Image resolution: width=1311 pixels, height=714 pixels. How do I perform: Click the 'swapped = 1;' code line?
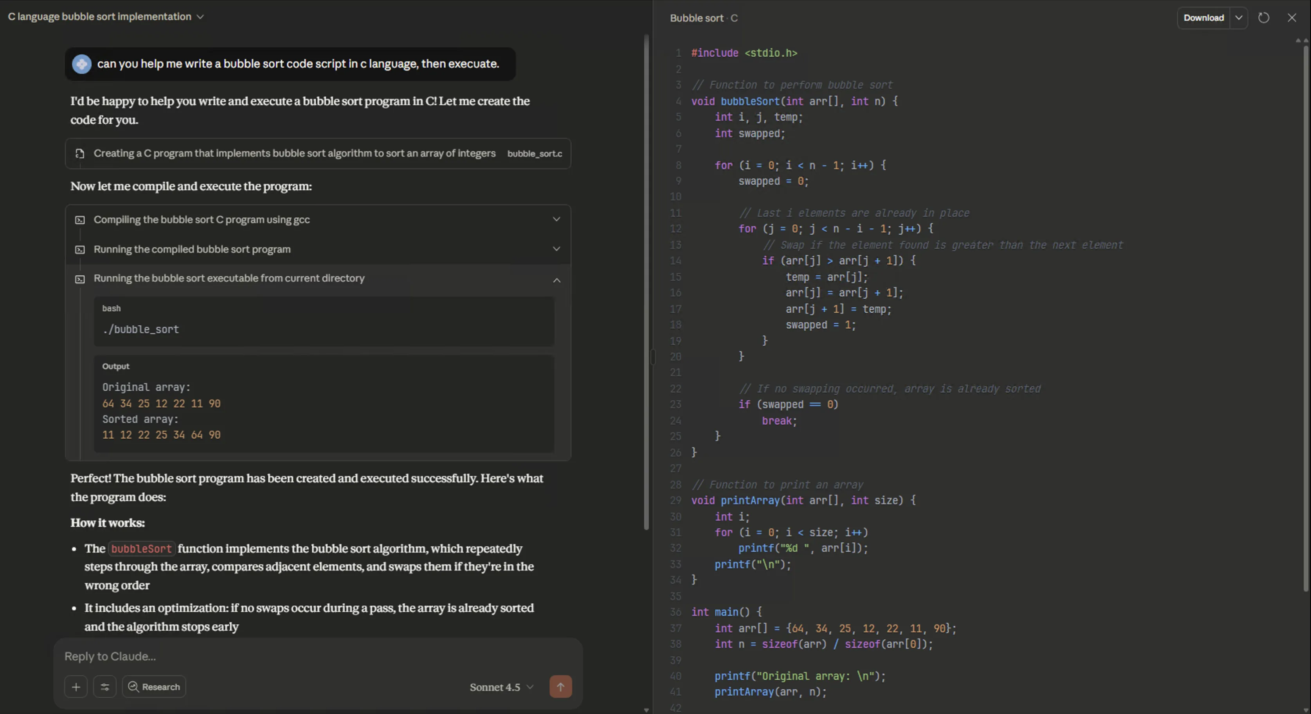(x=820, y=325)
